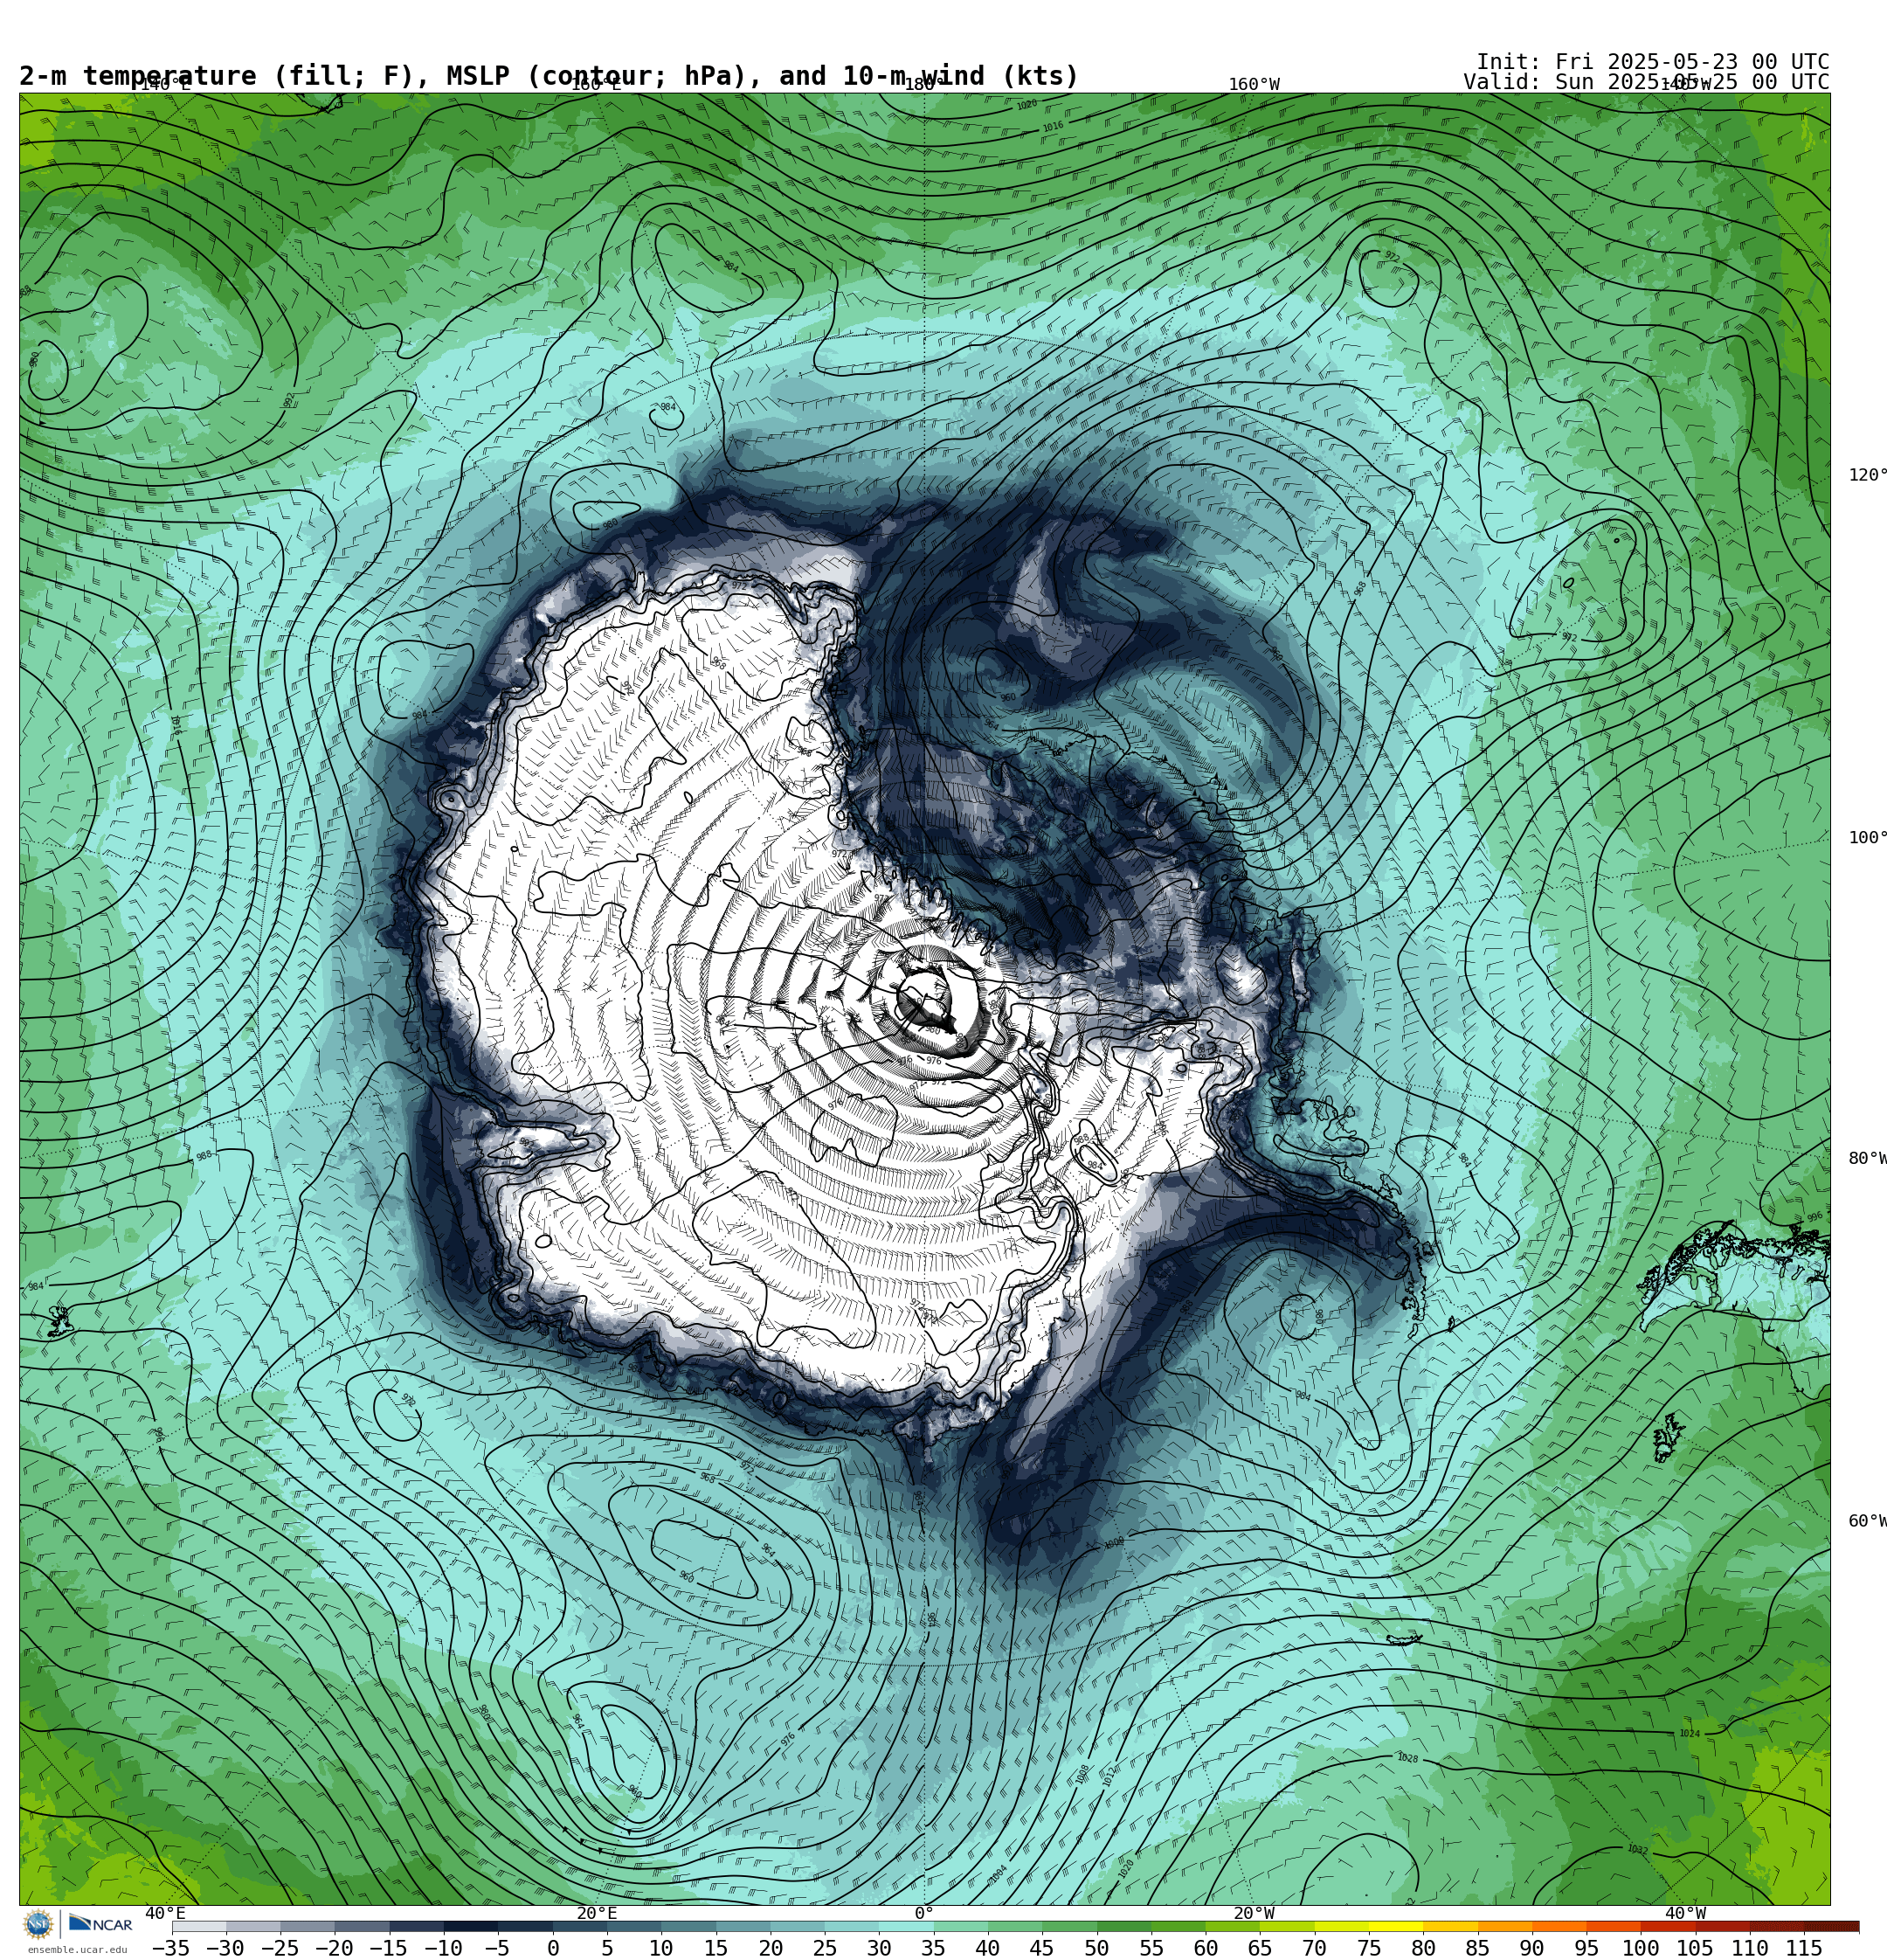Click the 100° longitude label on right edge
This screenshot has width=1887, height=1960.
click(1867, 838)
